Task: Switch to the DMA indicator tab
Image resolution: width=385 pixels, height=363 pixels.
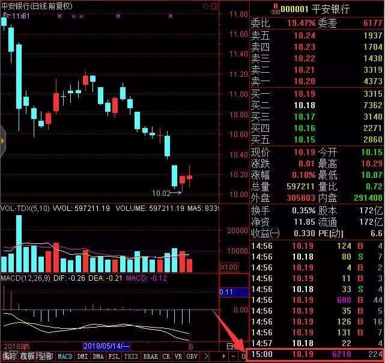Action: point(99,356)
